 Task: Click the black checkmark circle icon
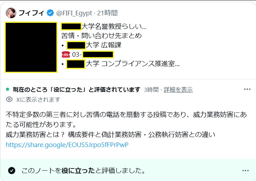click(x=12, y=171)
